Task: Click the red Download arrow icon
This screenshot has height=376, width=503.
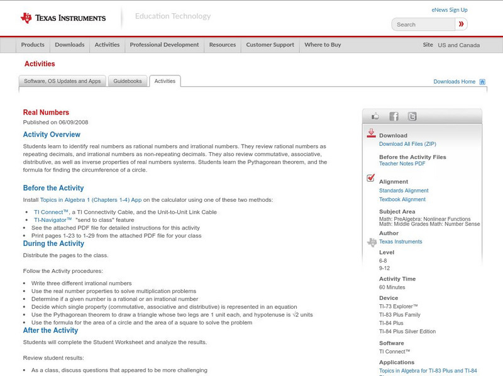Action: point(371,133)
